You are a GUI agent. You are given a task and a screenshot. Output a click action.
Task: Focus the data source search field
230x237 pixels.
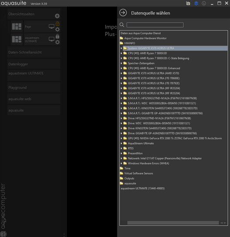coord(155,25)
